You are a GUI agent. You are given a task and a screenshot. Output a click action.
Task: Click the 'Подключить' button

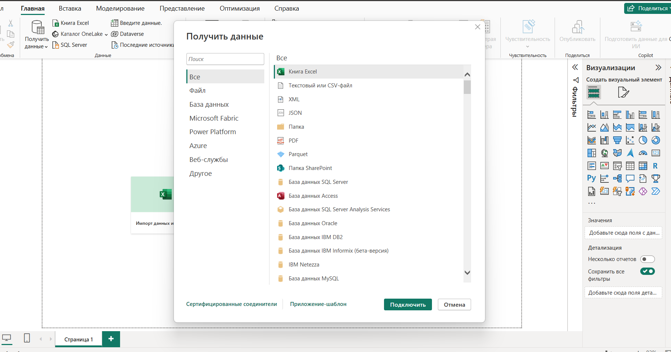(408, 304)
